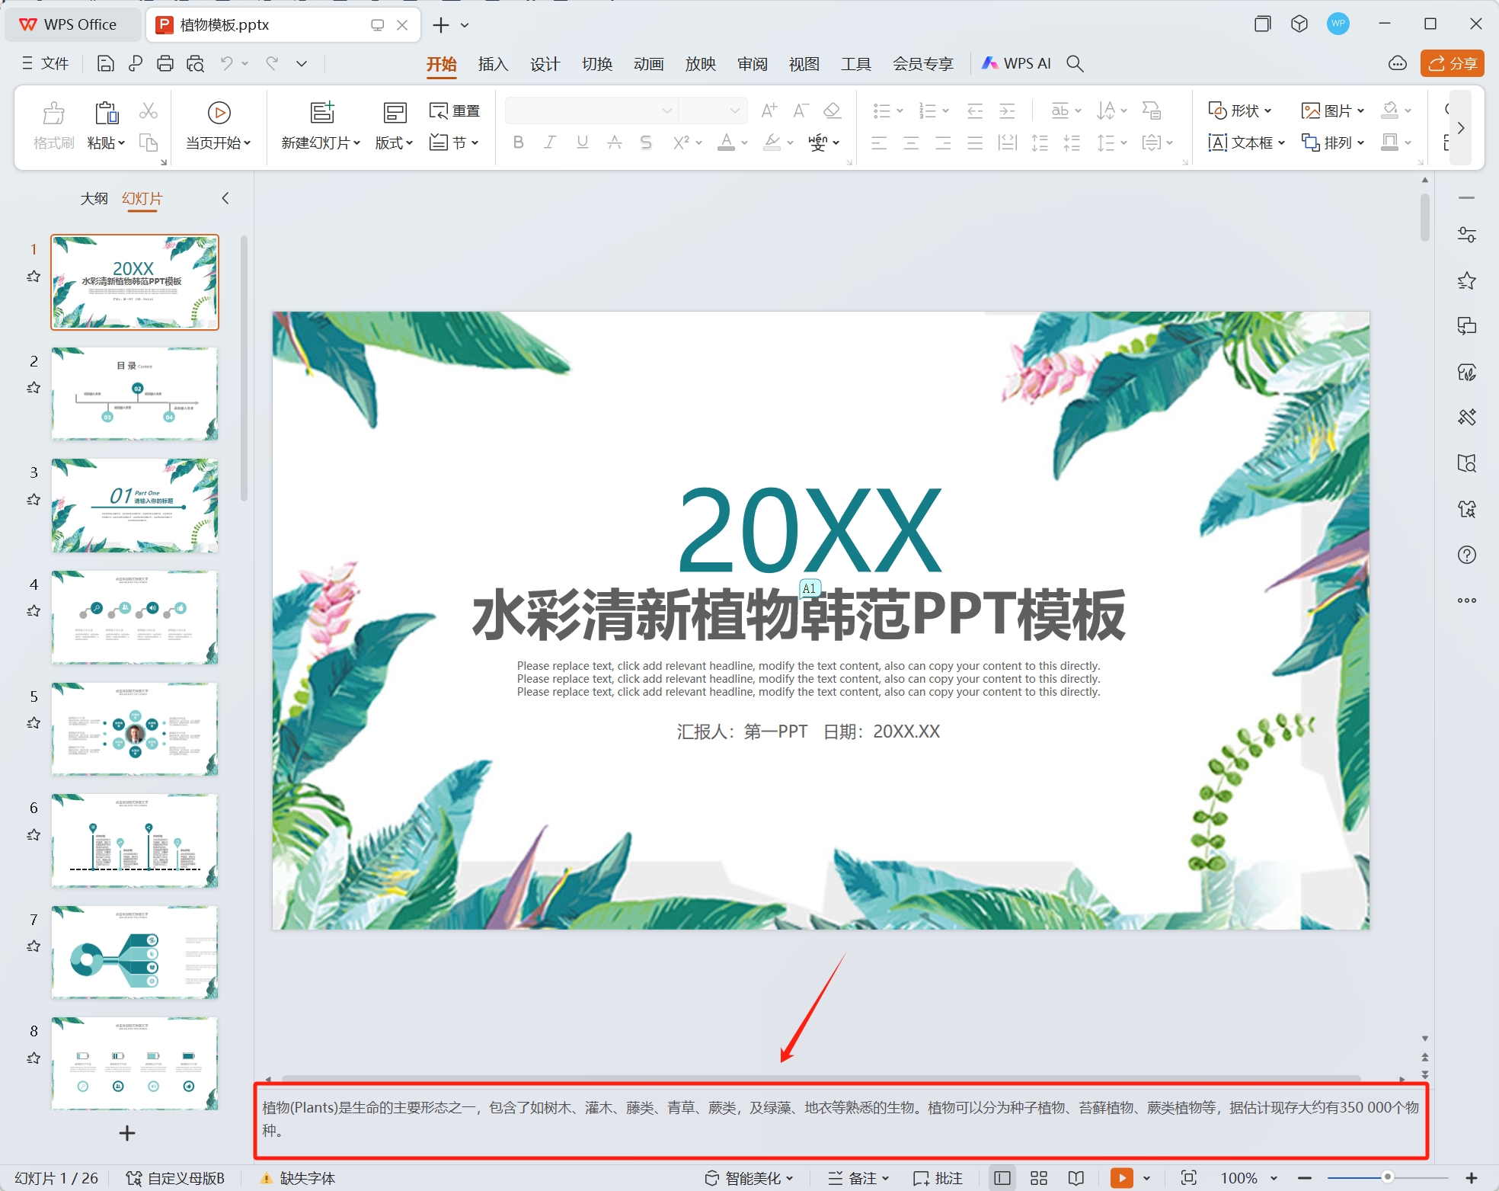The height and width of the screenshot is (1191, 1499).
Task: Click the 缺失字体 missing font warning
Action: tap(299, 1178)
